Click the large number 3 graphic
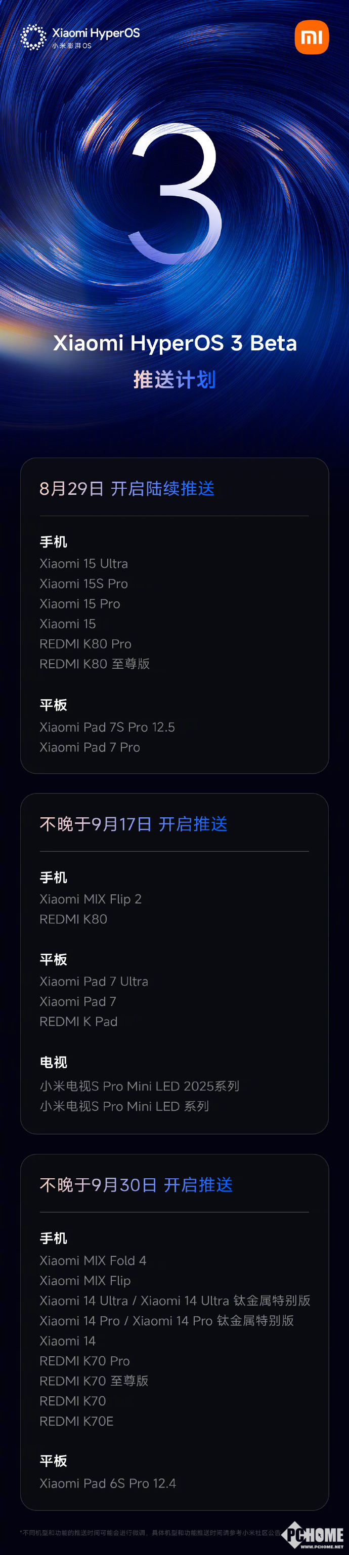The image size is (349, 1555). [x=175, y=194]
